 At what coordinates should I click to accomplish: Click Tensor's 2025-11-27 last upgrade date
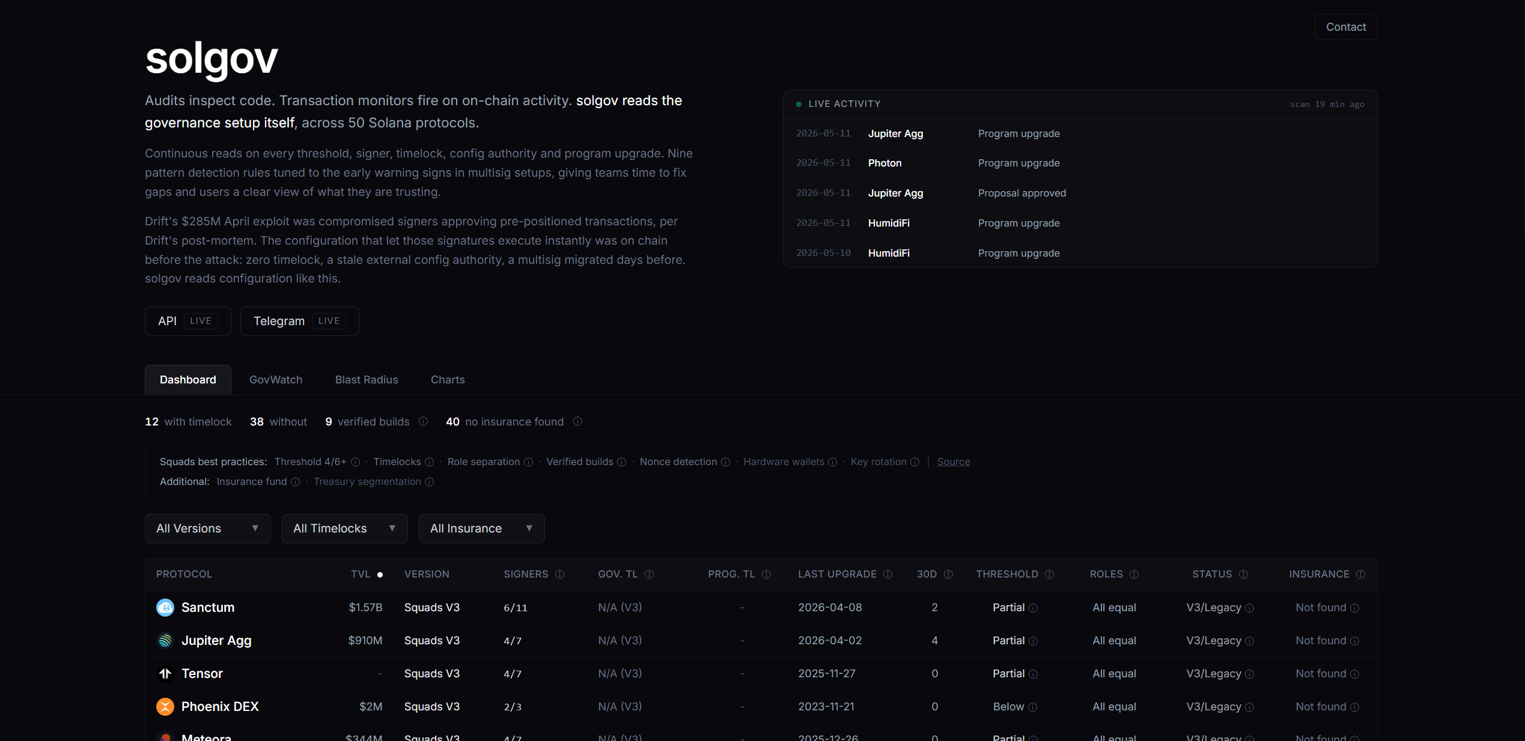pyautogui.click(x=827, y=674)
